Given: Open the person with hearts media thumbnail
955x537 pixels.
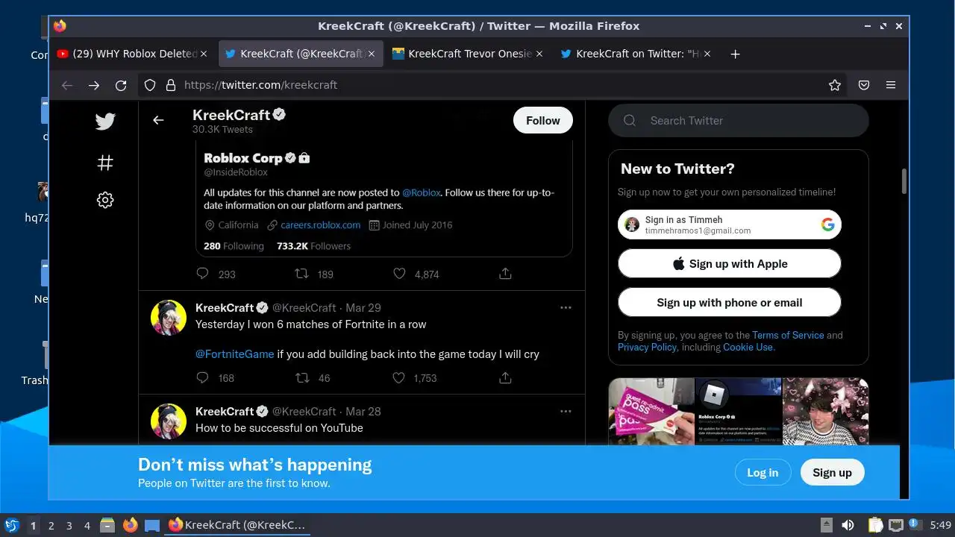Looking at the screenshot, I should (825, 412).
